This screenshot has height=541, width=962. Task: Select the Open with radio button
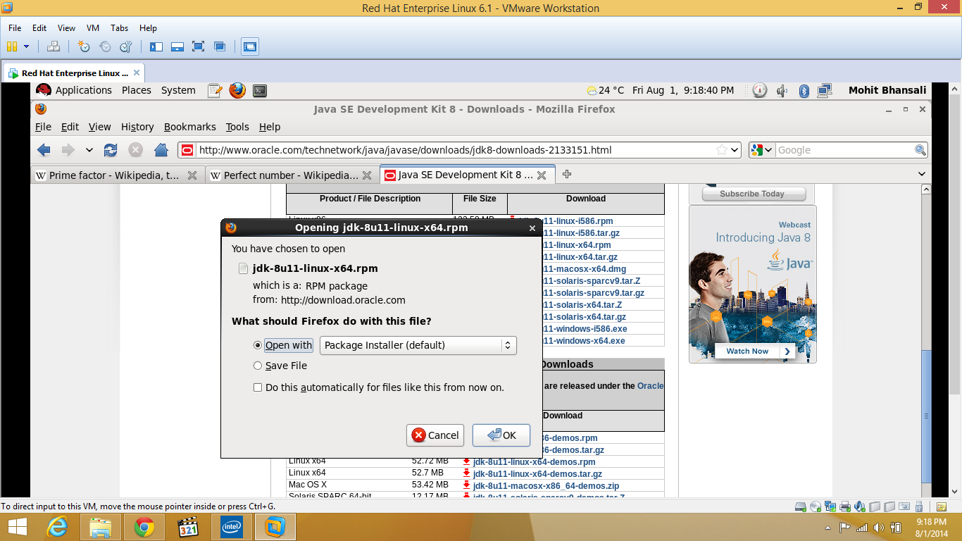(258, 345)
